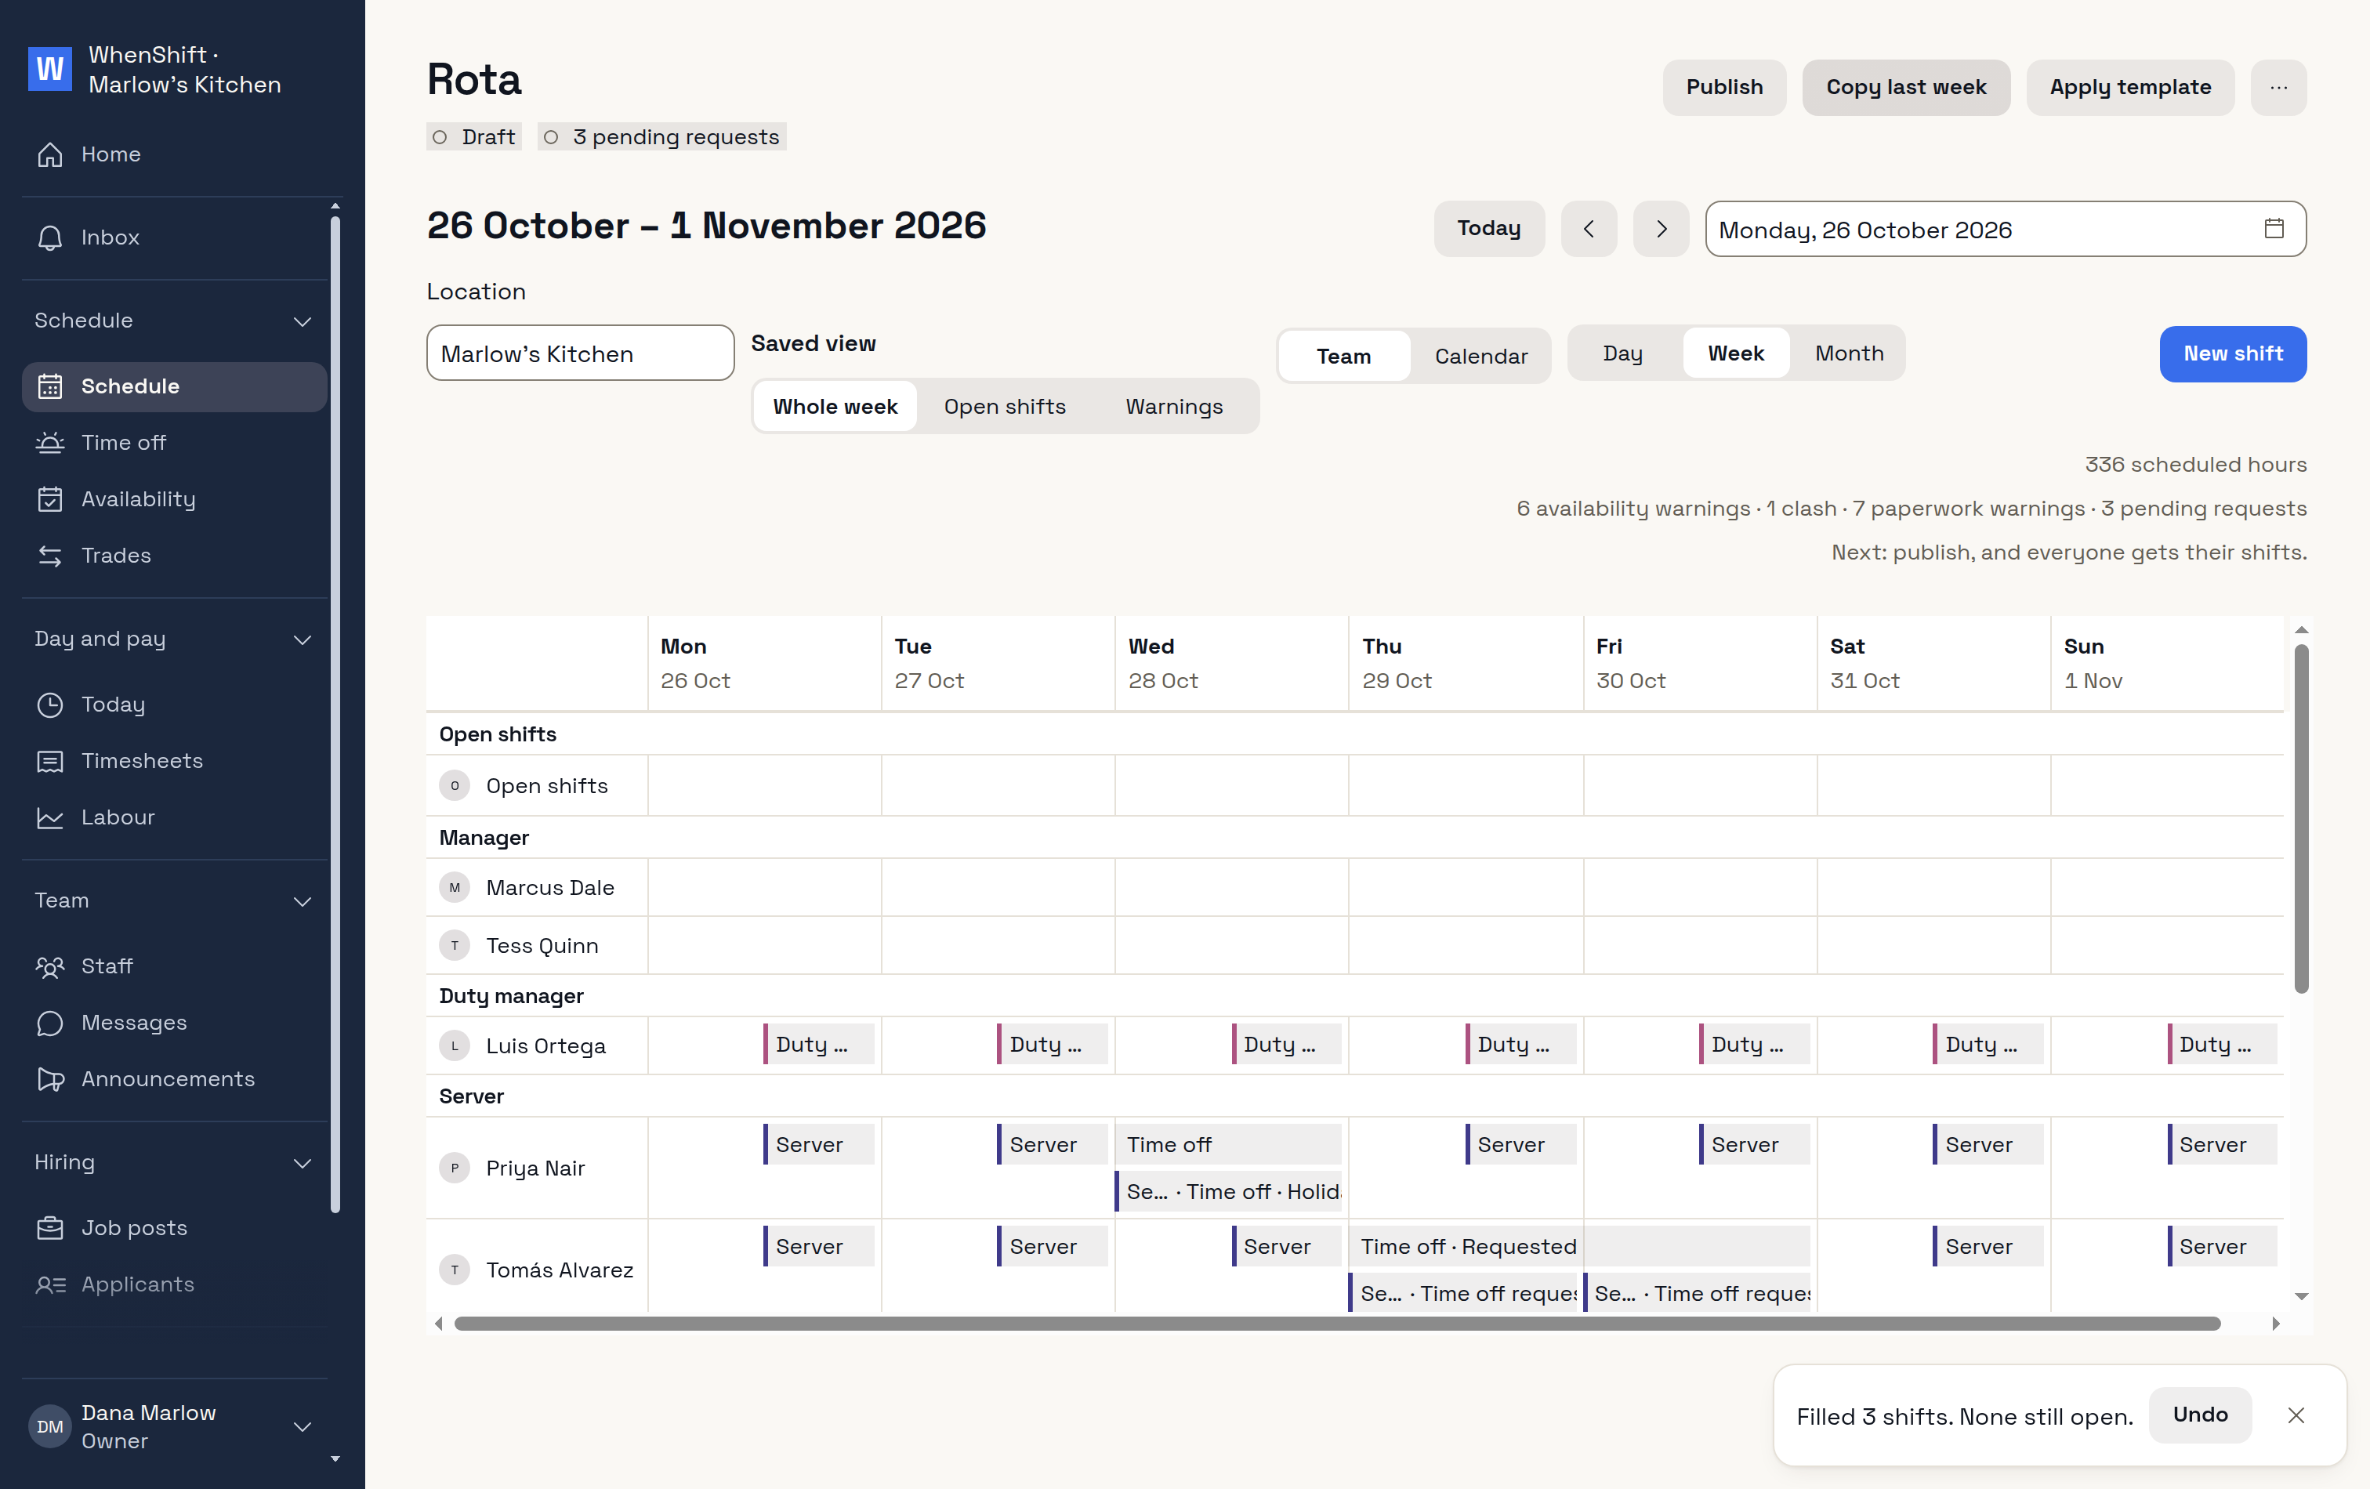Viewport: 2370px width, 1489px height.
Task: Go to next week arrow
Action: 1662,230
